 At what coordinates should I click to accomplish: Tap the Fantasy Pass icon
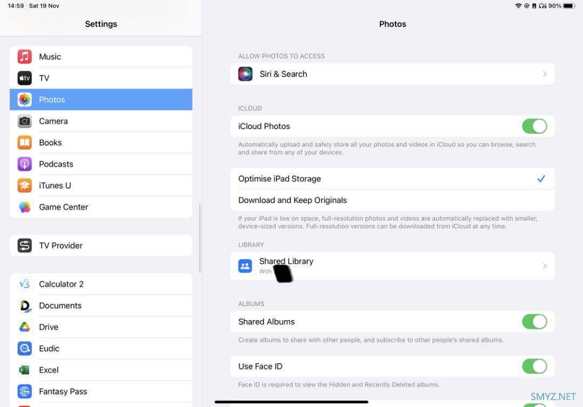pyautogui.click(x=24, y=392)
